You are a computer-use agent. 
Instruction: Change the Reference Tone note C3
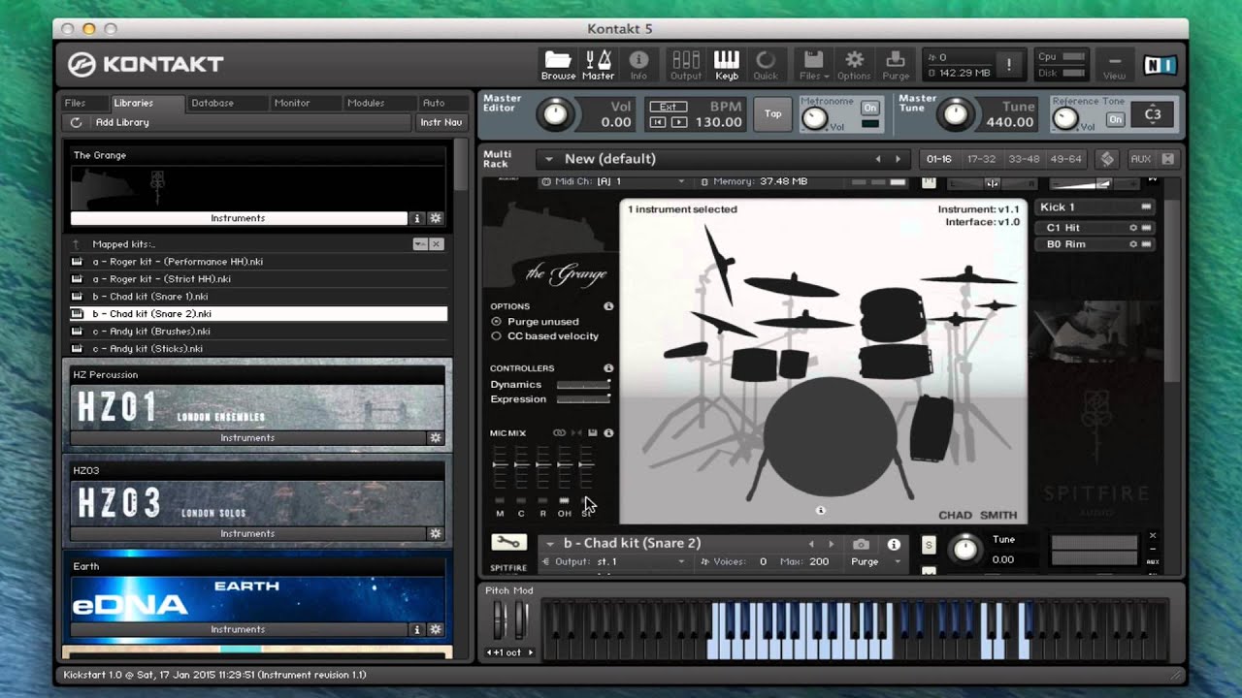click(x=1153, y=114)
